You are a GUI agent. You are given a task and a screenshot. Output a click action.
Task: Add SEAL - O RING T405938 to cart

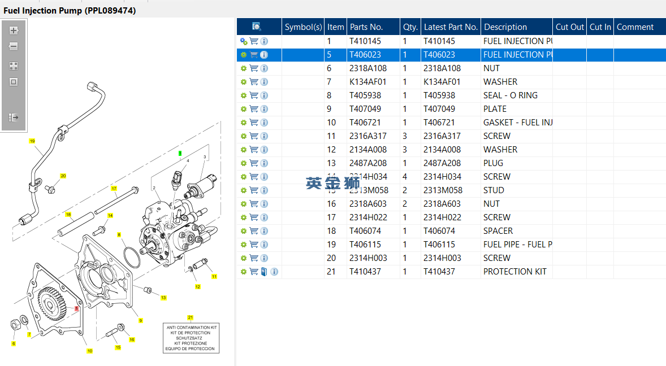(x=254, y=95)
